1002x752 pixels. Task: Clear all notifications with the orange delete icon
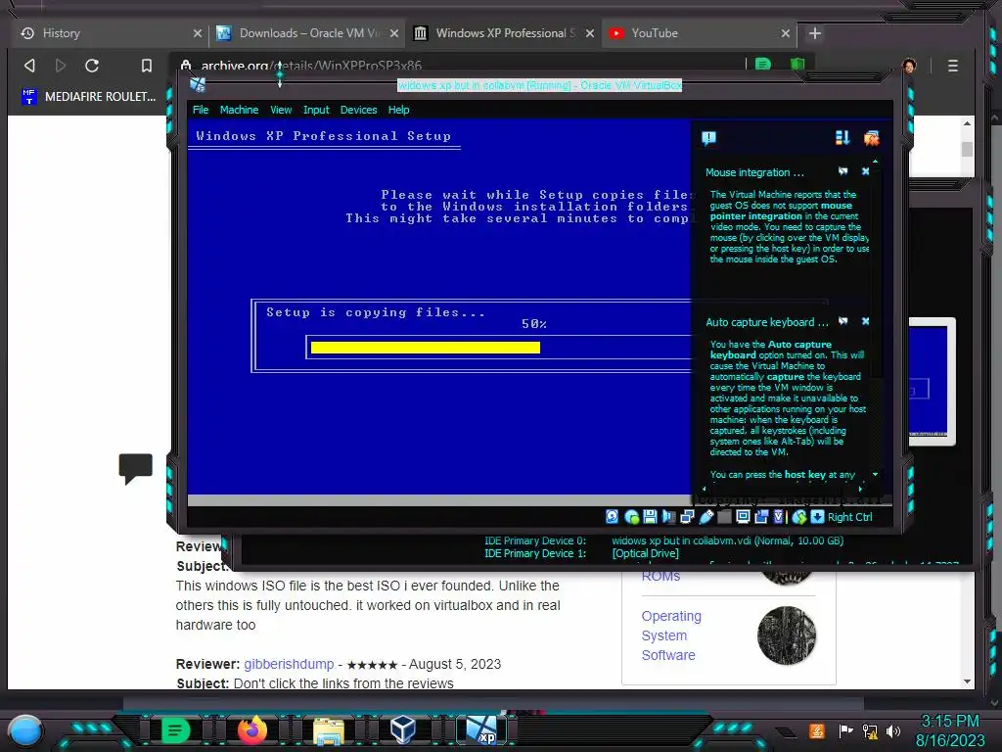(x=871, y=137)
